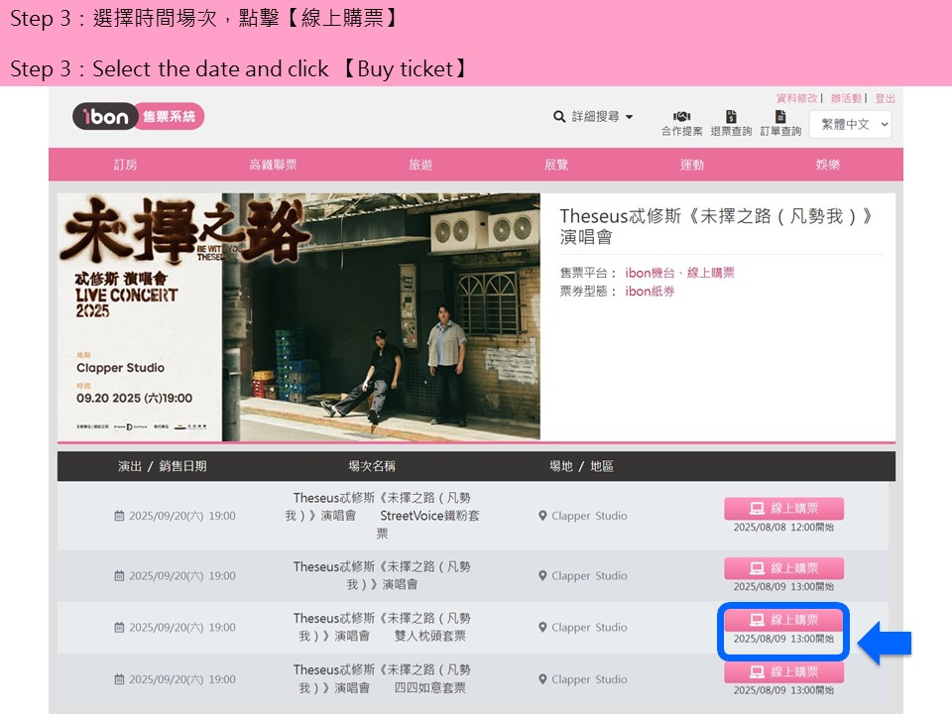Click location pin in 雙人枕頭套票 row
Viewport: 952px width, 714px height.
(x=542, y=628)
